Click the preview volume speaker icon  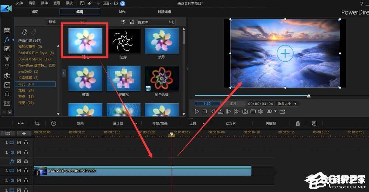click(x=261, y=112)
